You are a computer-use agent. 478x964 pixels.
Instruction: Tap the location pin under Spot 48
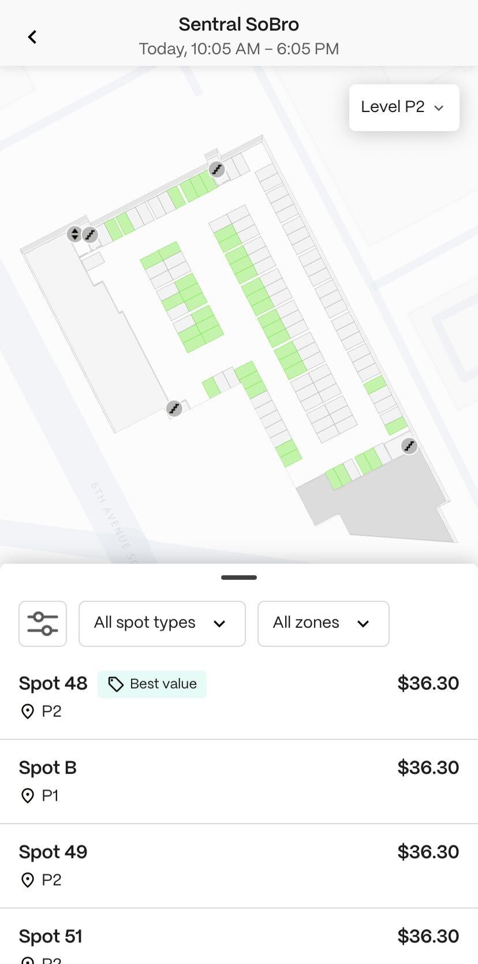27,712
